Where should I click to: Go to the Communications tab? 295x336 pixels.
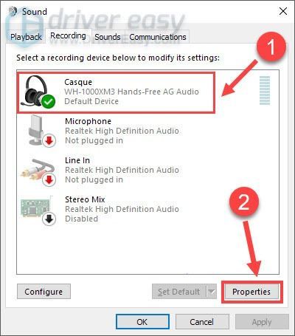coord(158,37)
